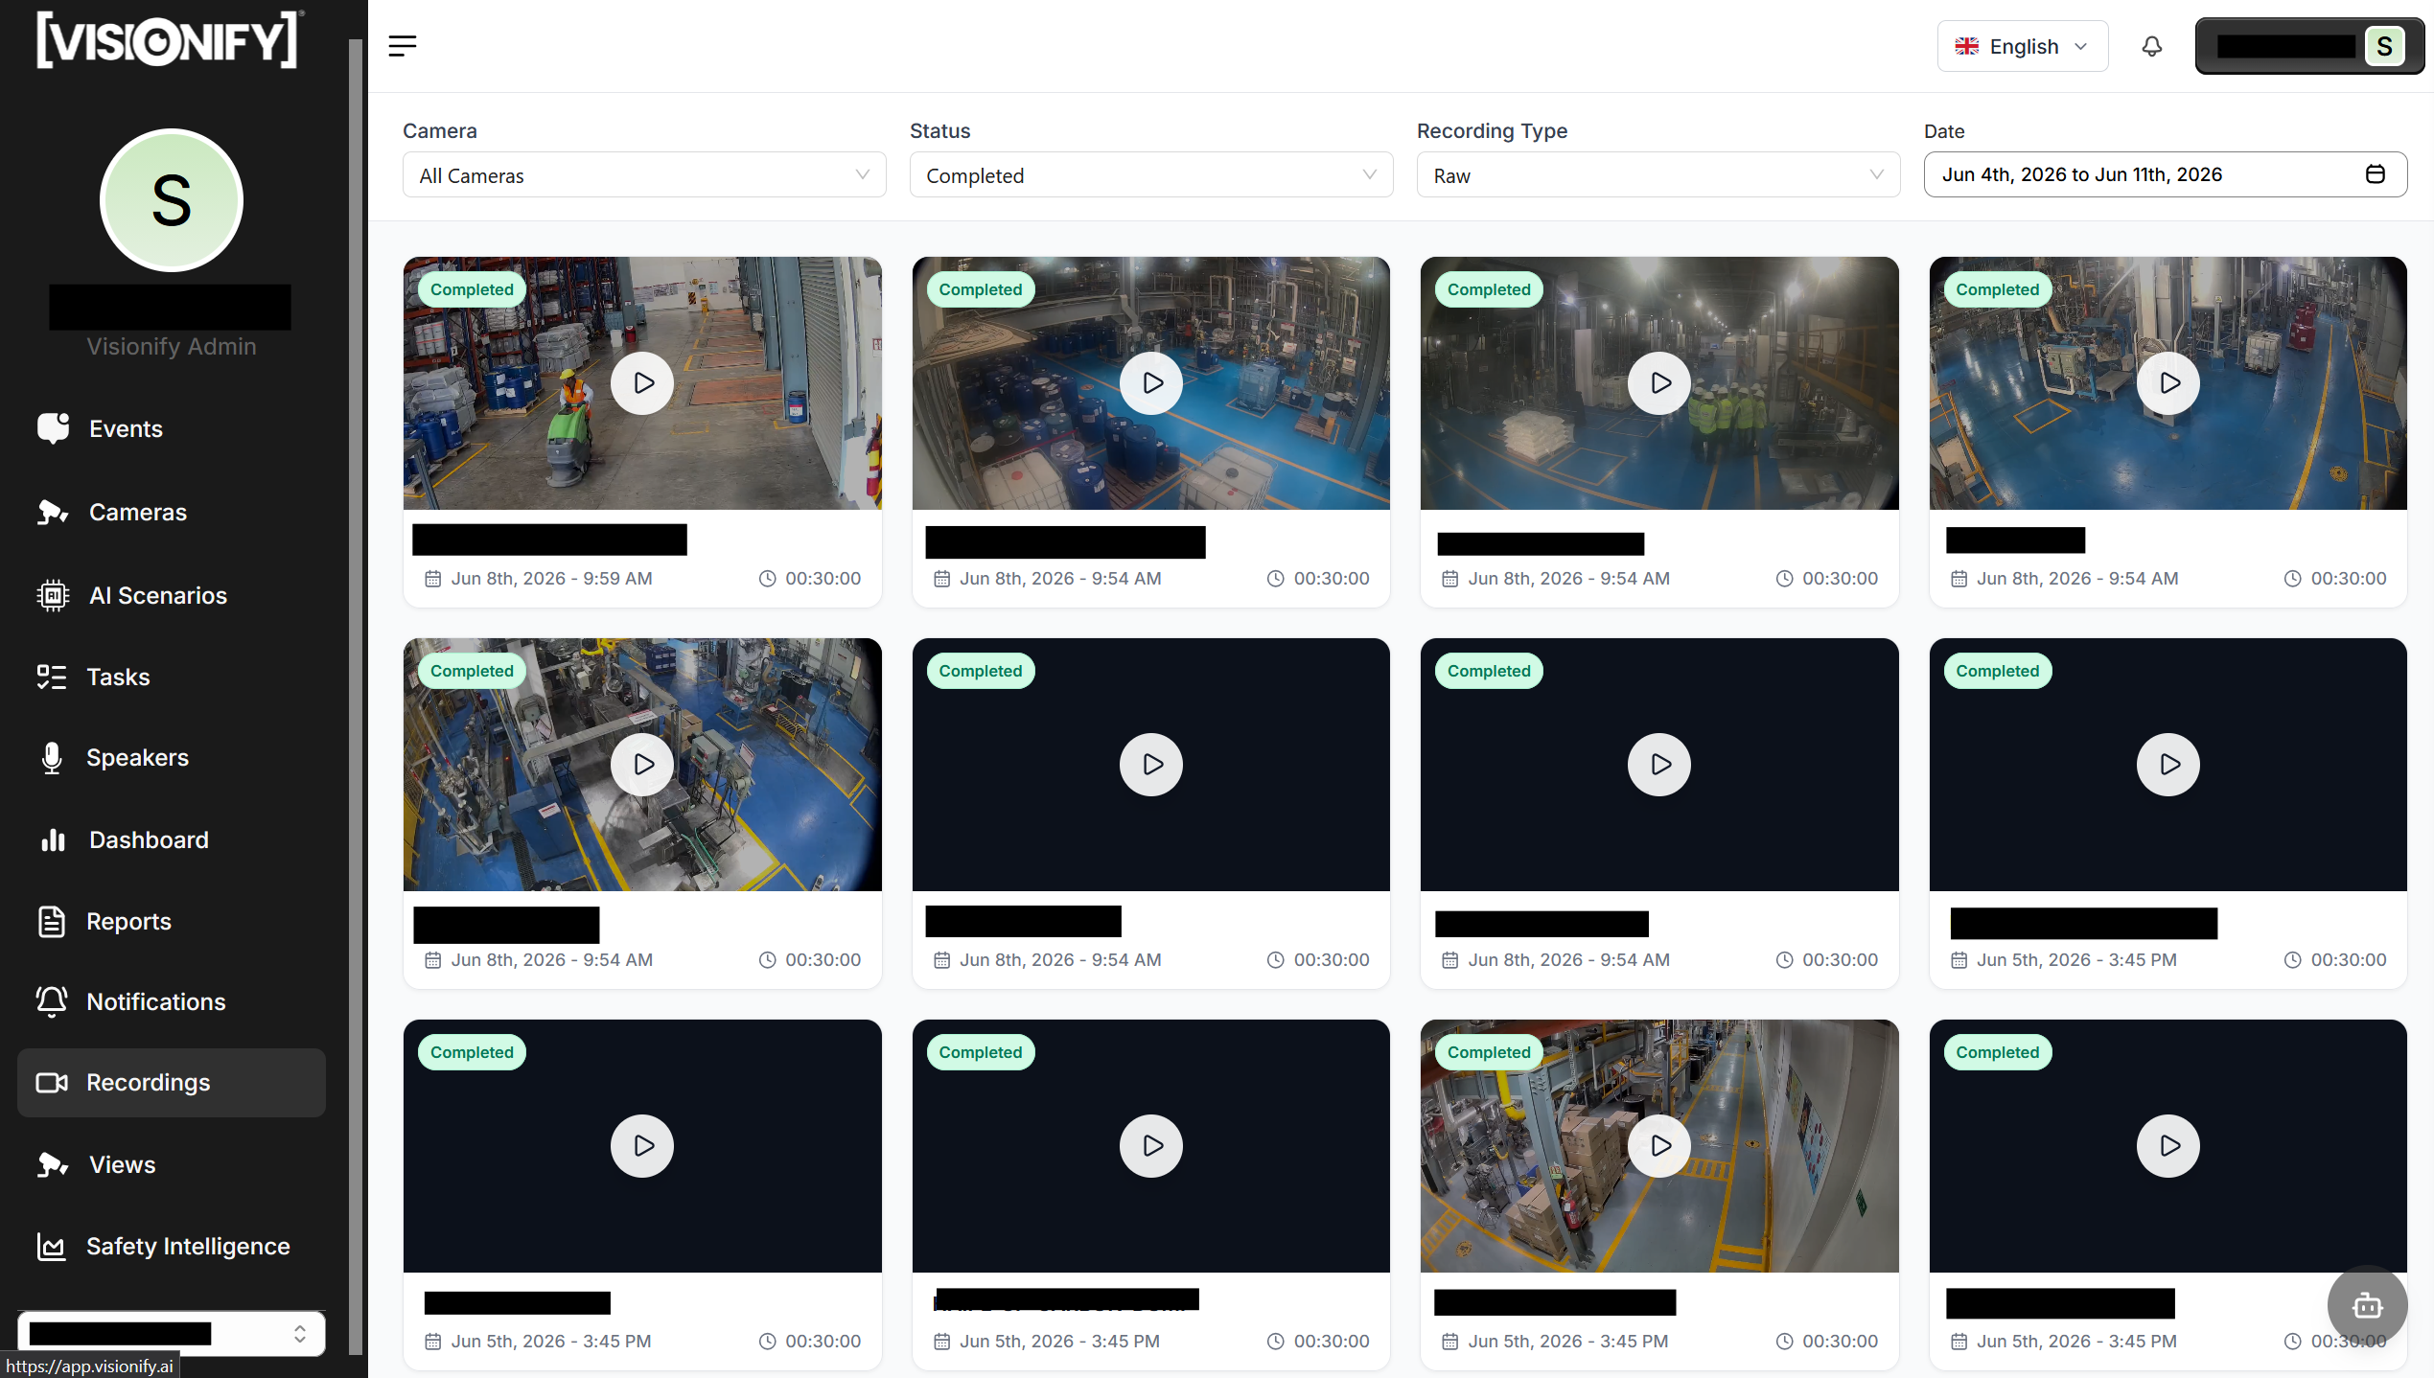Open the notifications bell in header
This screenshot has width=2434, height=1378.
tap(2151, 46)
